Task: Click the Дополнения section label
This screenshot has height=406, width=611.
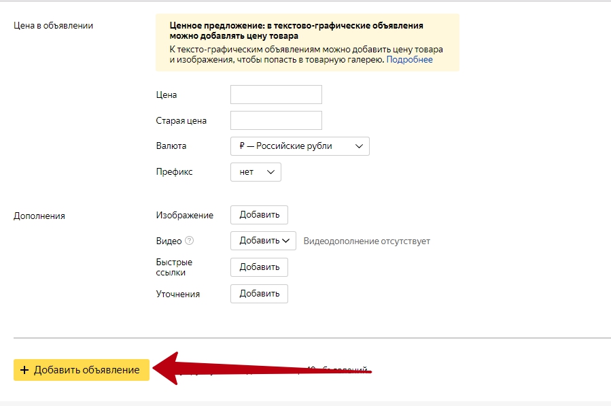Action: 39,216
